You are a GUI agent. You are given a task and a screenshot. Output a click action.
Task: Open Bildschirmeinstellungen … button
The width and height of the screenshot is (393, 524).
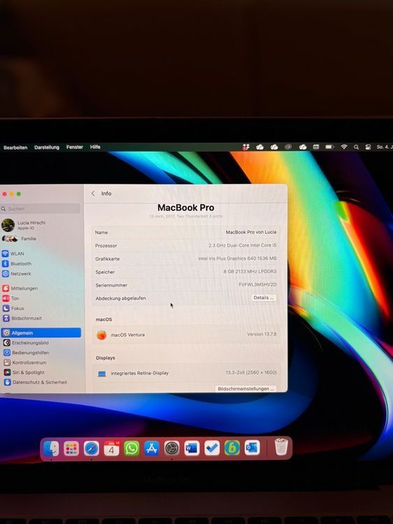pos(246,388)
